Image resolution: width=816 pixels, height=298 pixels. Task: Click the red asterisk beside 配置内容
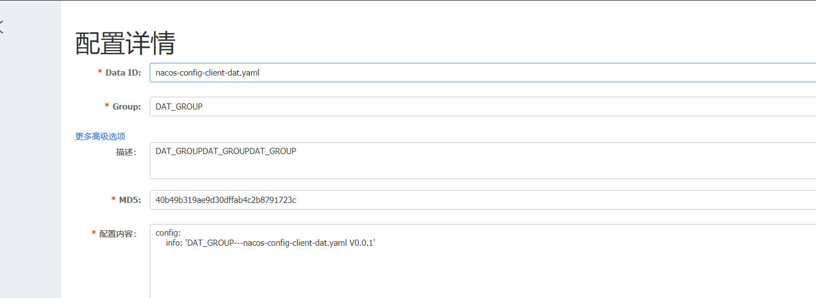tap(94, 234)
